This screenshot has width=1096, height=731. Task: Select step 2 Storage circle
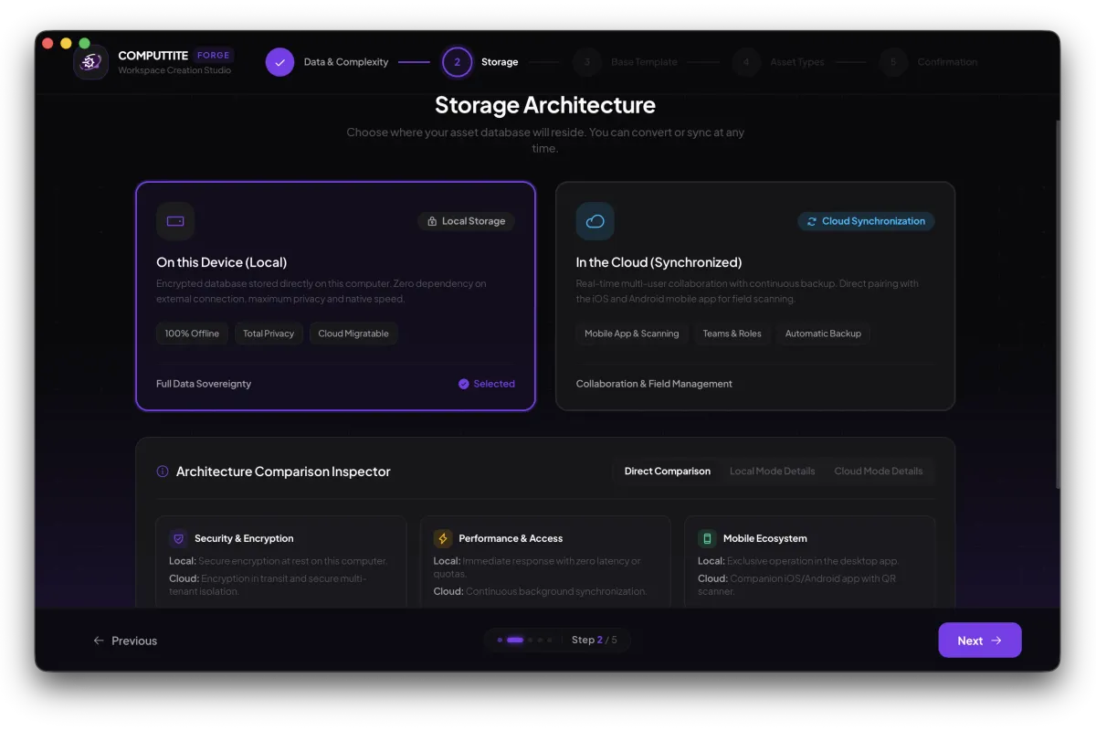tap(457, 62)
